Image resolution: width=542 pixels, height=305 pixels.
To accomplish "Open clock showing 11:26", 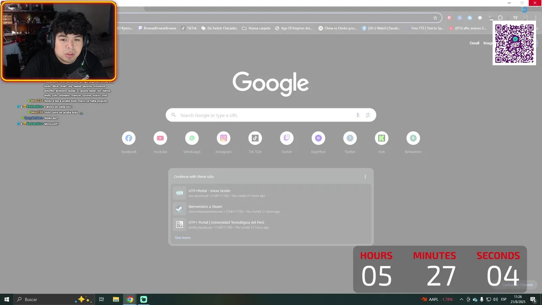I will (x=518, y=299).
